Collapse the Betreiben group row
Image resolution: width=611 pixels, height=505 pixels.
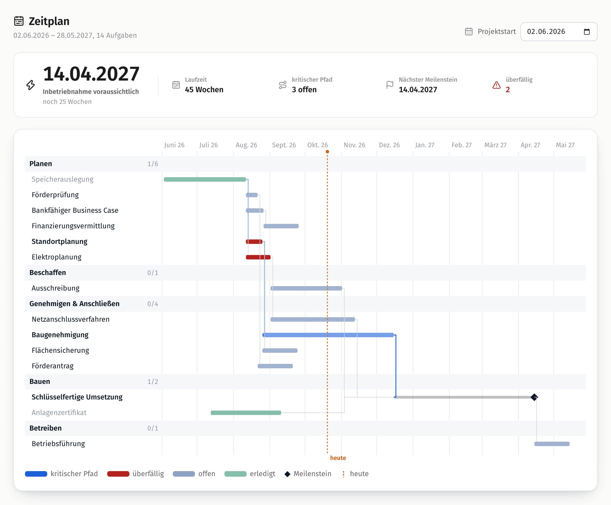305,428
